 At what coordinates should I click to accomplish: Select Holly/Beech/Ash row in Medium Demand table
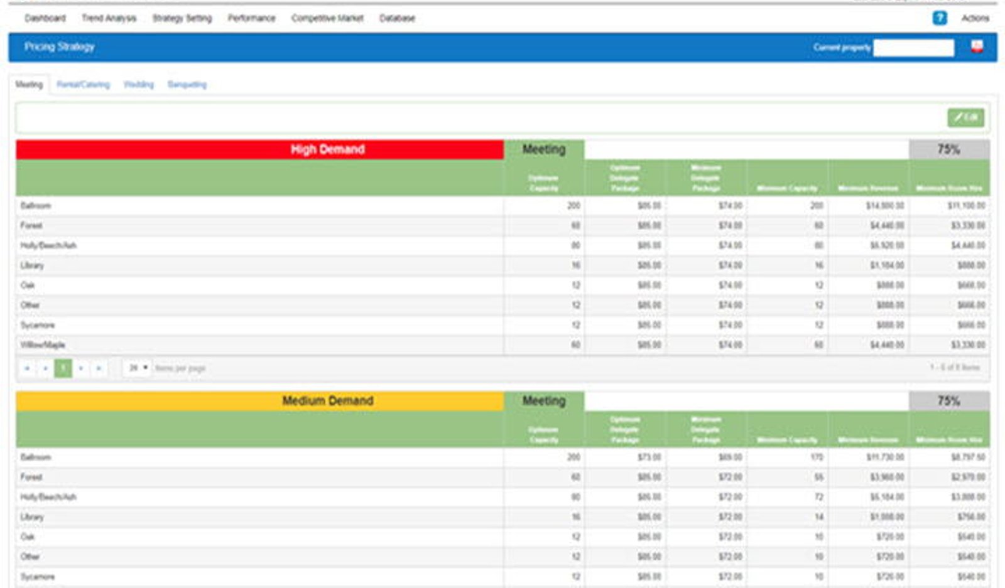(x=503, y=497)
